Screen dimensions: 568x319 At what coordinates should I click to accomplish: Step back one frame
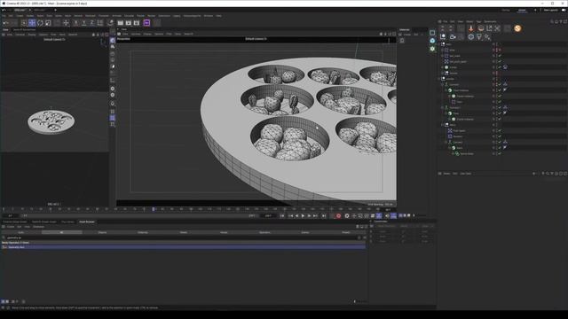coord(296,216)
